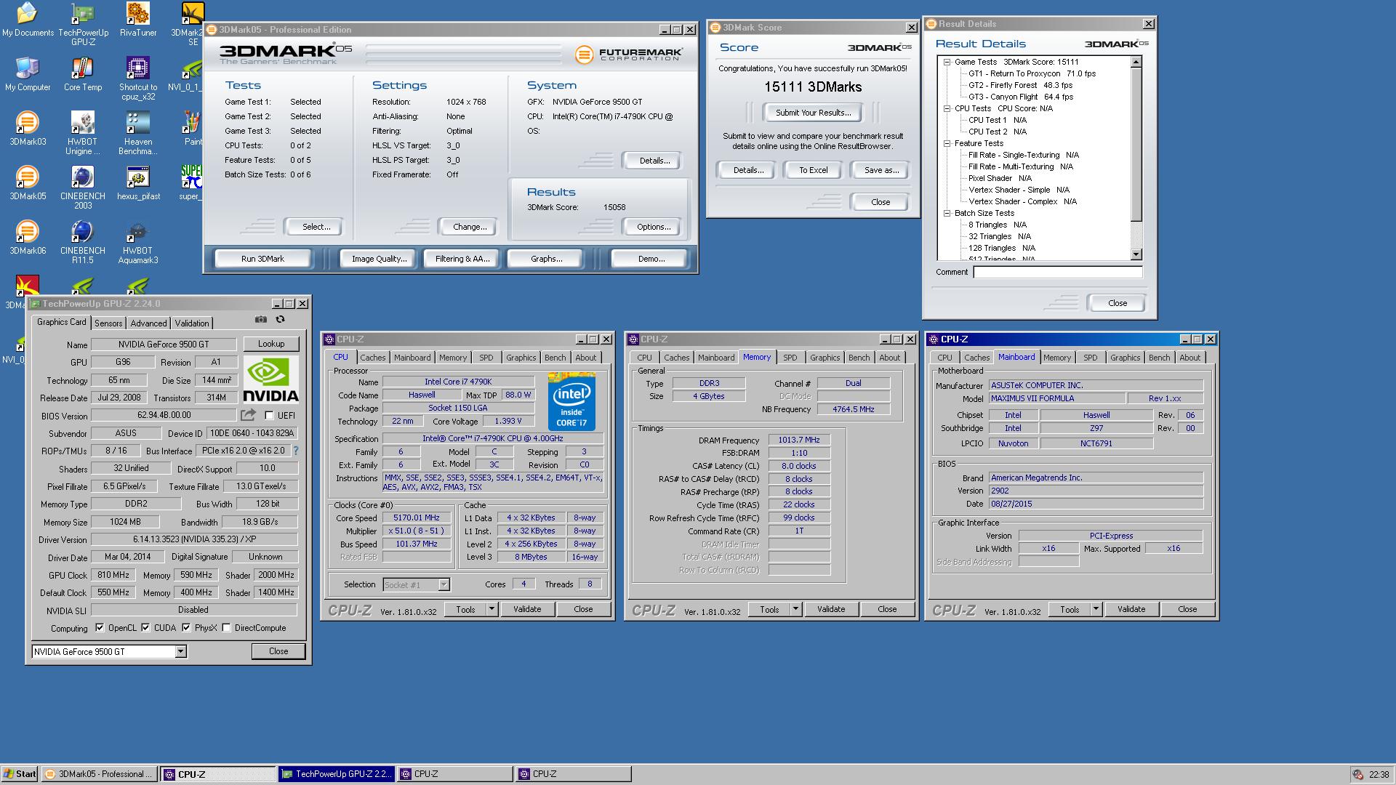Select GT2 - Firefly Forest result row

[x=1020, y=86]
